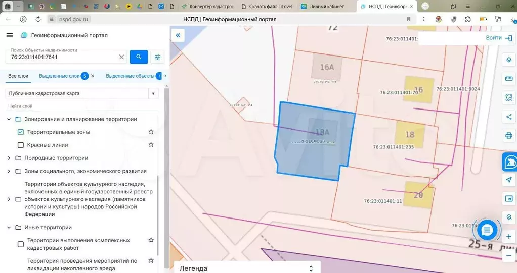Expand the Легенда panel arrows

(311, 269)
